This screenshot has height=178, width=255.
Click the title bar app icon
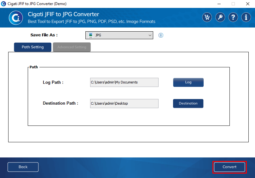(x=3, y=4)
